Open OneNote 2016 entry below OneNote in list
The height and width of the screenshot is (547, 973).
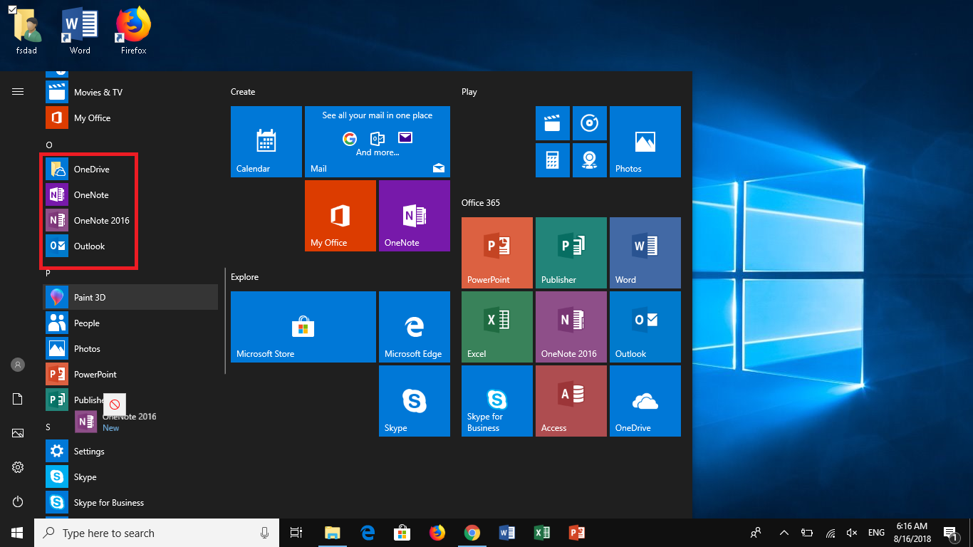pos(130,220)
